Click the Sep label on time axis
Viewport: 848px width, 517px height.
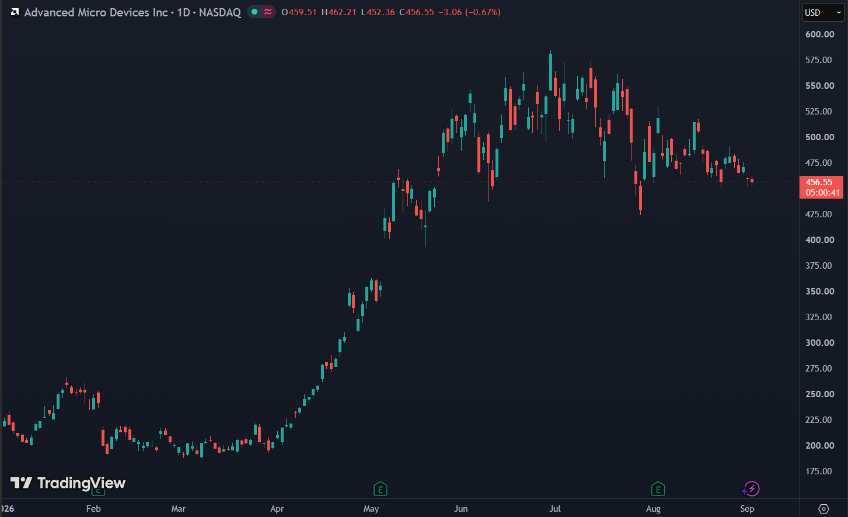[748, 509]
